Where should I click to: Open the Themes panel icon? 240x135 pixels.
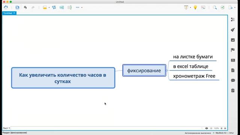pyautogui.click(x=233, y=60)
